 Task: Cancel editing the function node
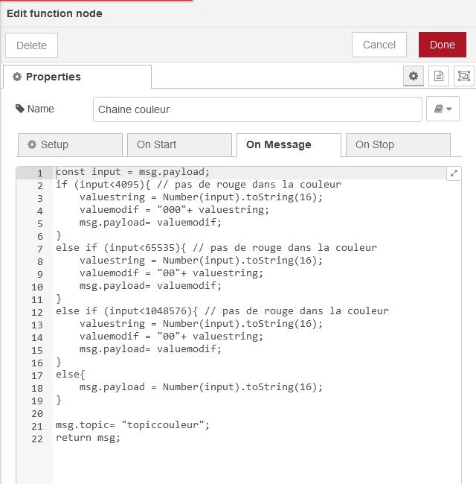(379, 45)
